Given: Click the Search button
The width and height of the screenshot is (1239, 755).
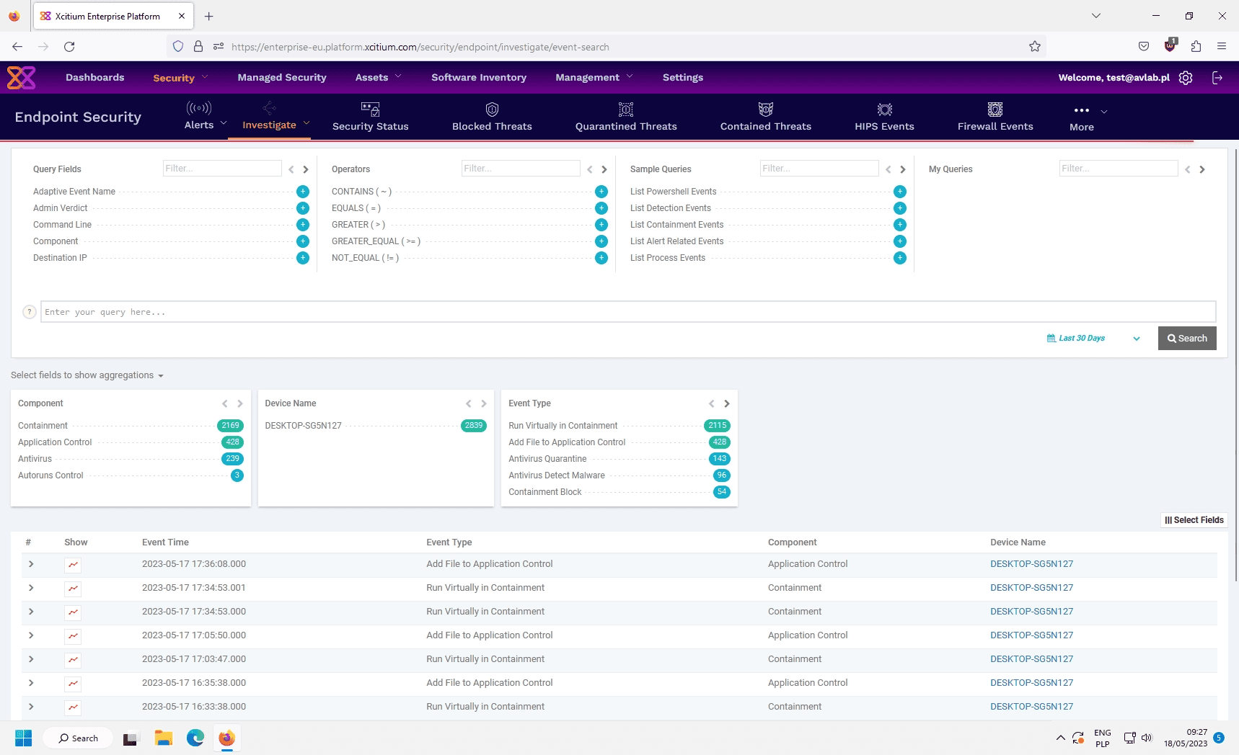Looking at the screenshot, I should [x=1186, y=338].
